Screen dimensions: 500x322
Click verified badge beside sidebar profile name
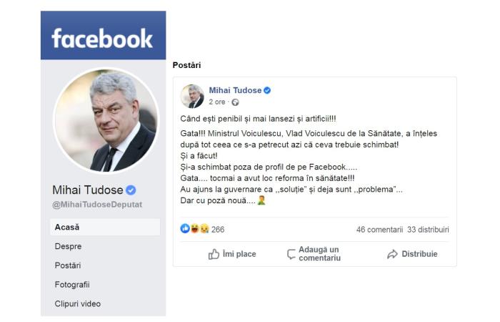tap(131, 190)
